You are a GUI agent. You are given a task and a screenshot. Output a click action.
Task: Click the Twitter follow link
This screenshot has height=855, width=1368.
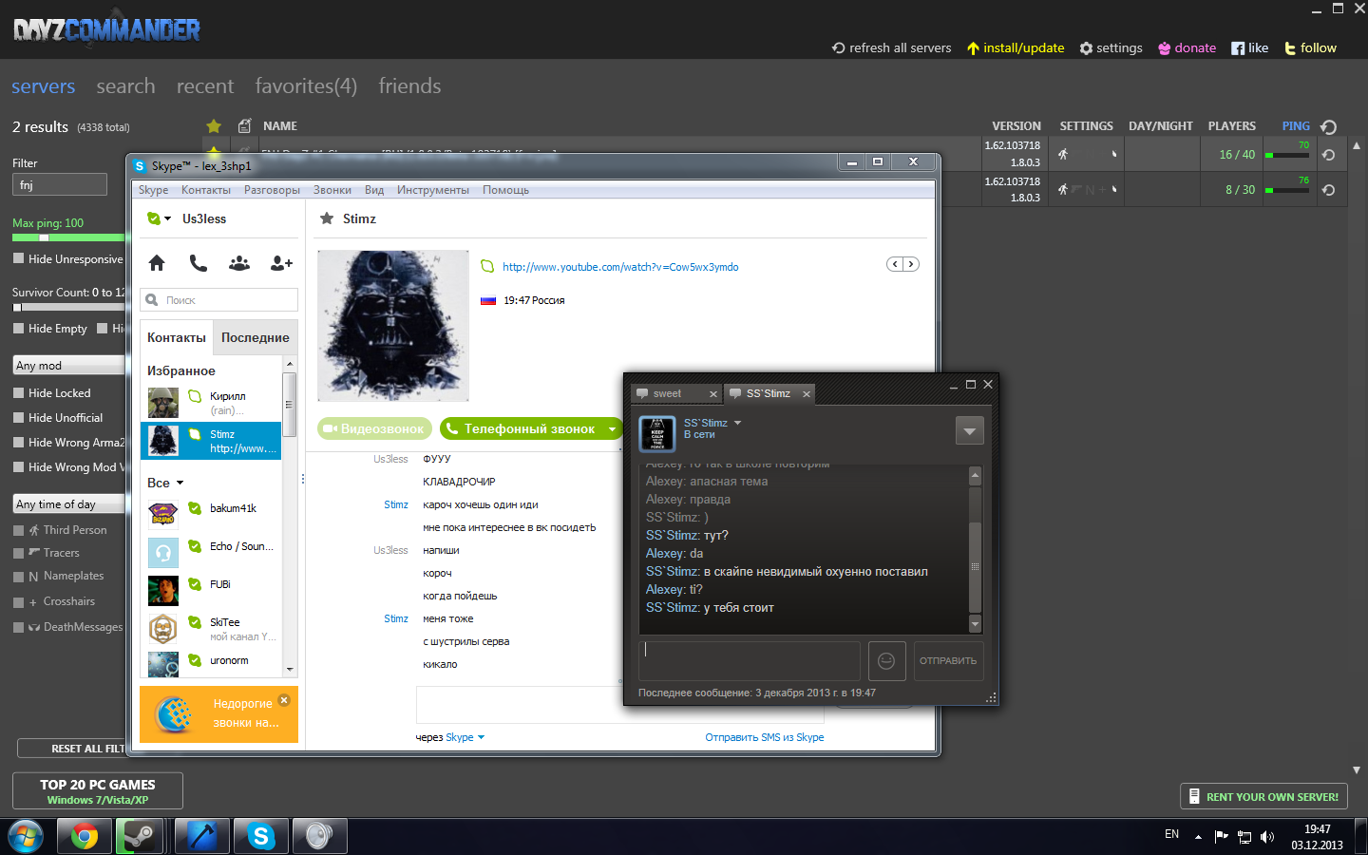point(1310,47)
